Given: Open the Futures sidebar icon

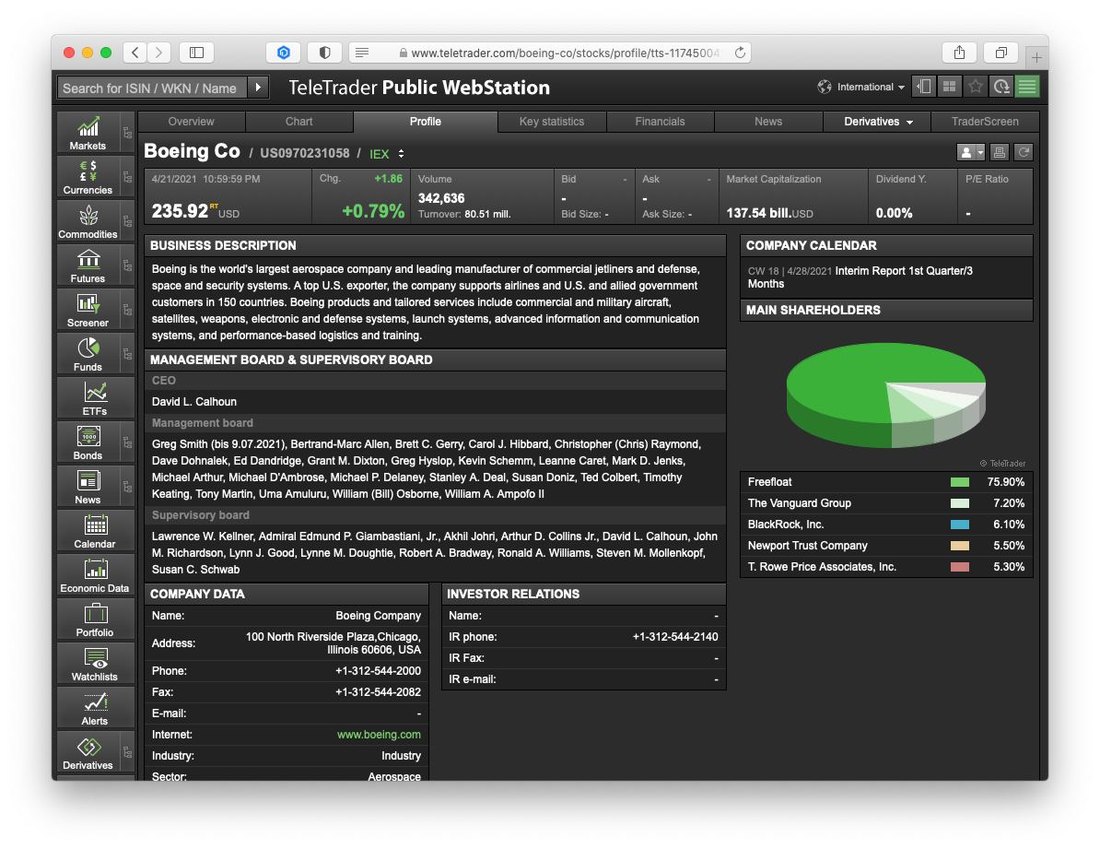Looking at the screenshot, I should pos(88,265).
